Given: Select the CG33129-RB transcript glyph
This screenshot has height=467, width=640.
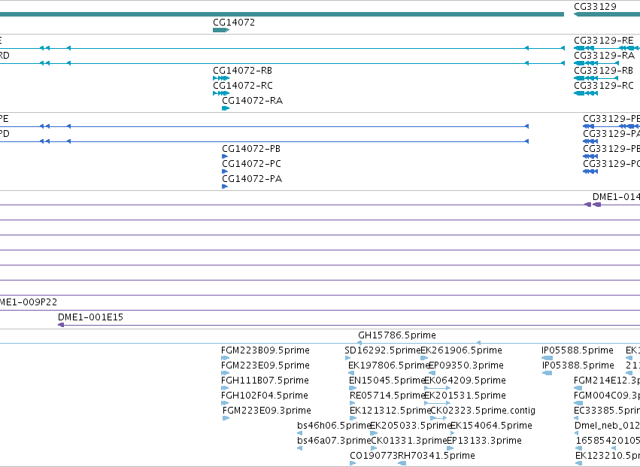Looking at the screenshot, I should tap(596, 78).
